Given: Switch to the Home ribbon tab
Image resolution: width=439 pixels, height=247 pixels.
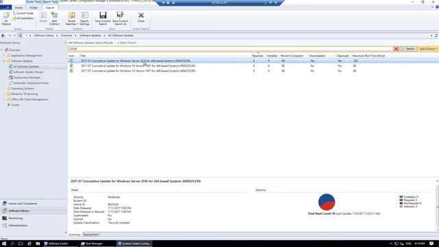Looking at the screenshot, I should point(19,8).
